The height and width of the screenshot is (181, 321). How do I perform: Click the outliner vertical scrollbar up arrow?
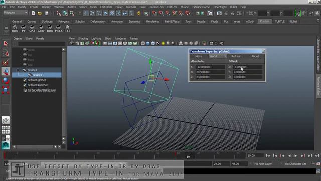coord(64,49)
